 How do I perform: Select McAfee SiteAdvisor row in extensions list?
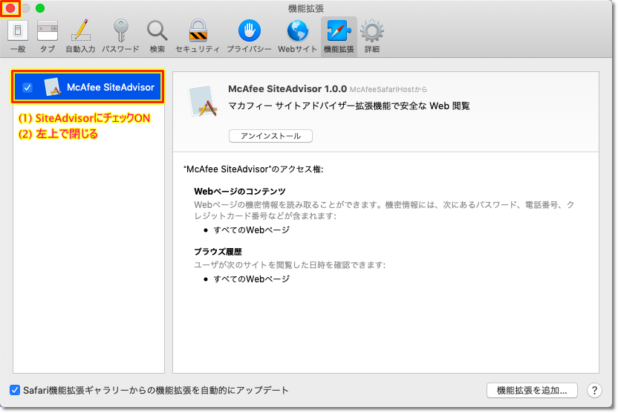tap(88, 87)
